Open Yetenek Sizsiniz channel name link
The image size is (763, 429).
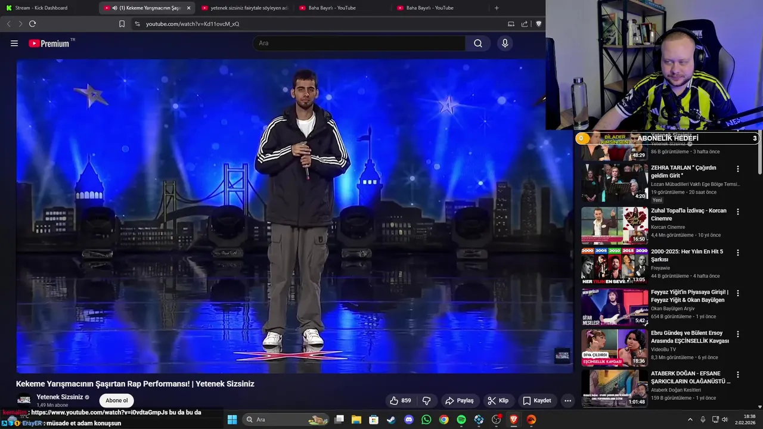tap(60, 397)
